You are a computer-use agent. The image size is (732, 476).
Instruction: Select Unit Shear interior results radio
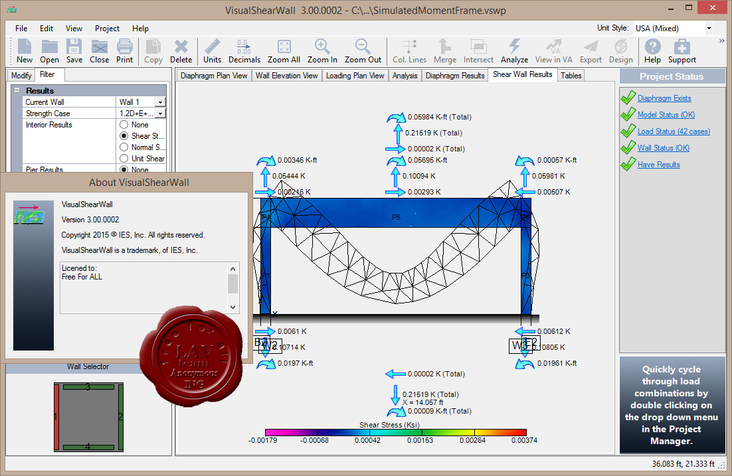124,159
